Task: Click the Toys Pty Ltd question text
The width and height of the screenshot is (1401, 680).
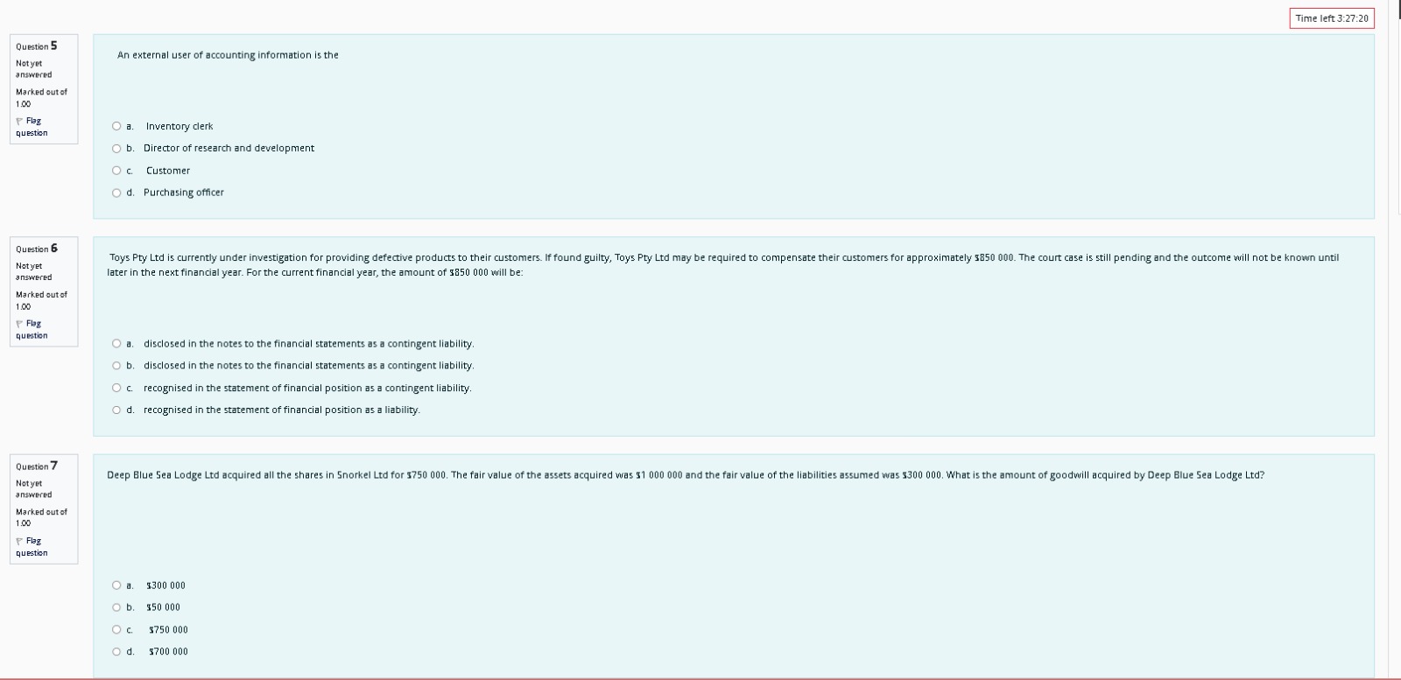Action: (x=723, y=264)
